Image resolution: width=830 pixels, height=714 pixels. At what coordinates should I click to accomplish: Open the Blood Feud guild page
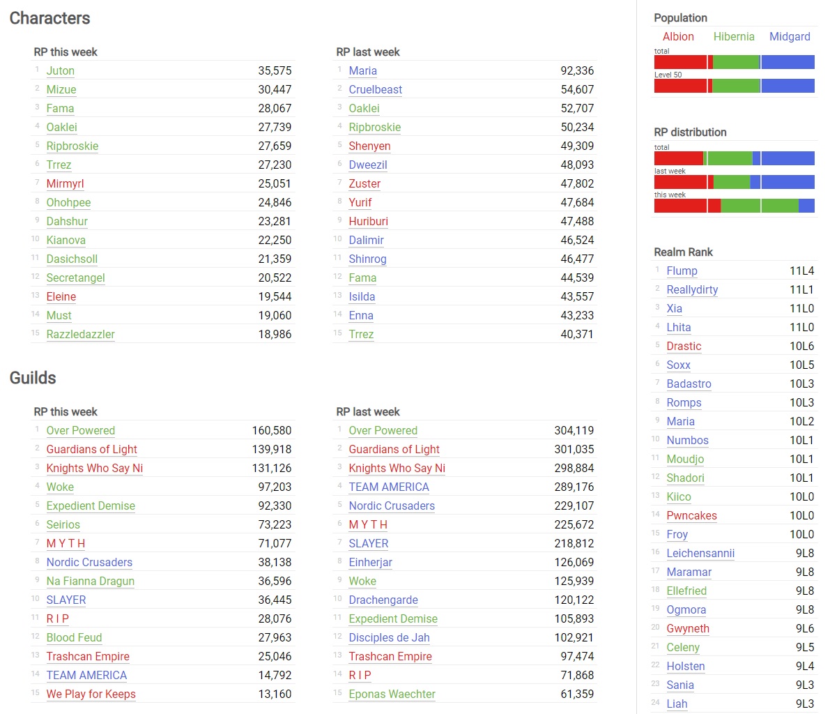[x=74, y=637]
